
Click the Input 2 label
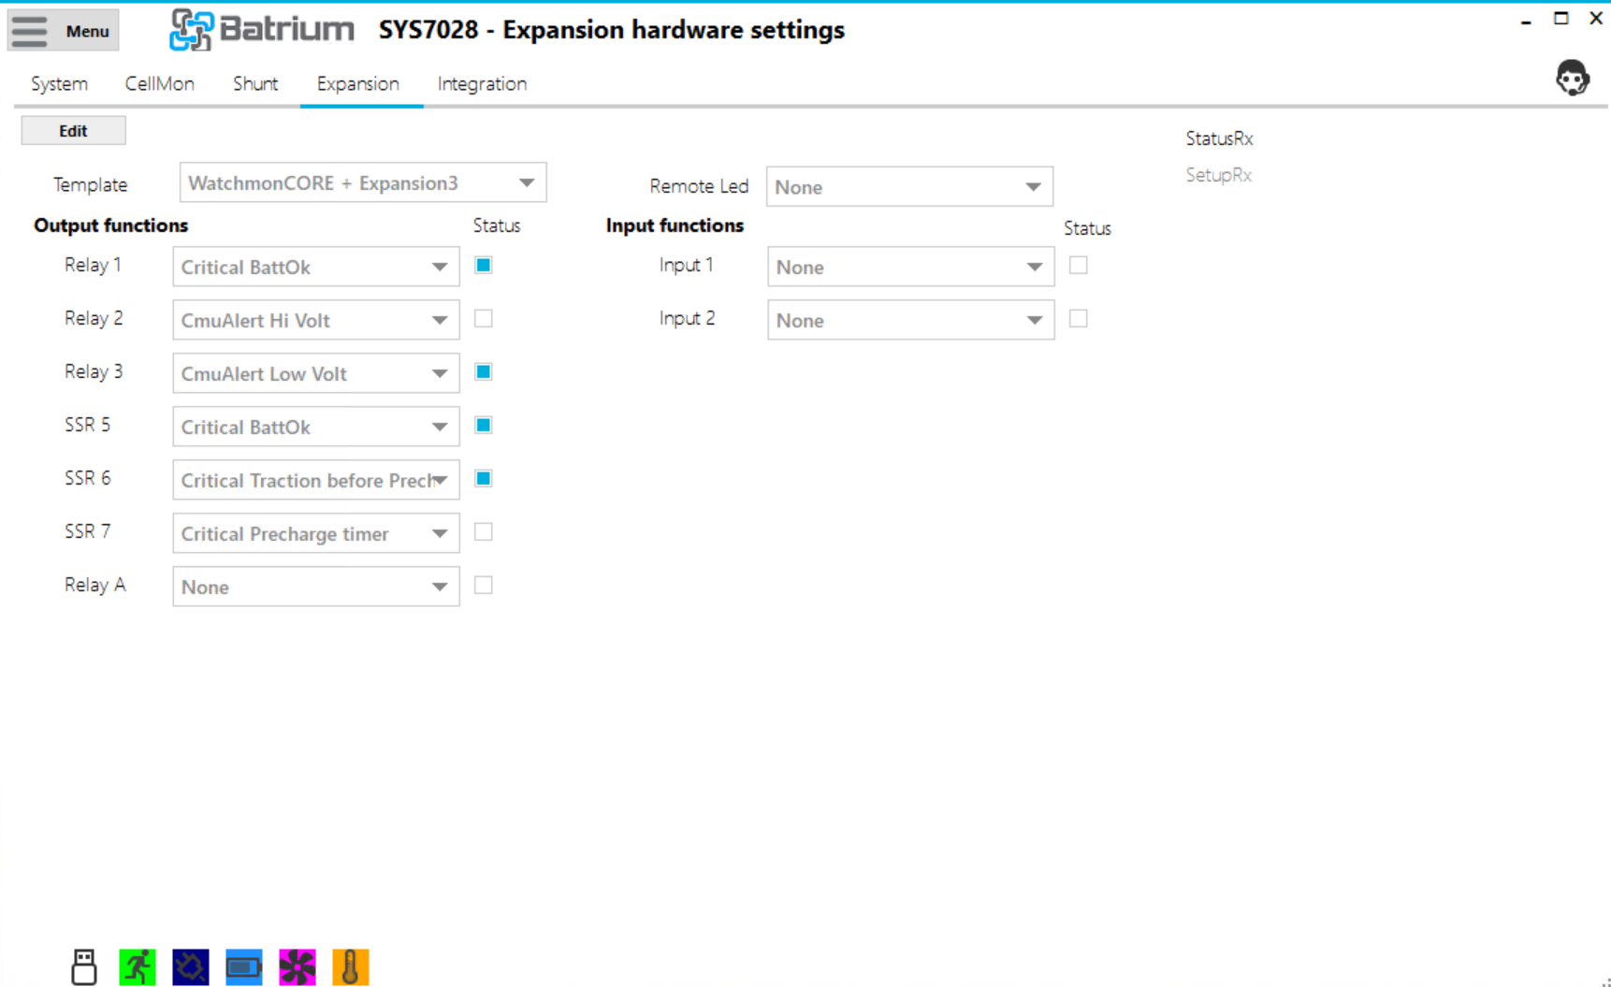(x=687, y=318)
